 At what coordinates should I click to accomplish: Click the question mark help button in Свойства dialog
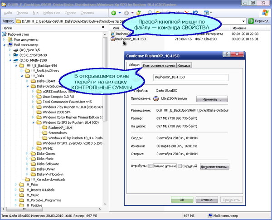(227, 54)
